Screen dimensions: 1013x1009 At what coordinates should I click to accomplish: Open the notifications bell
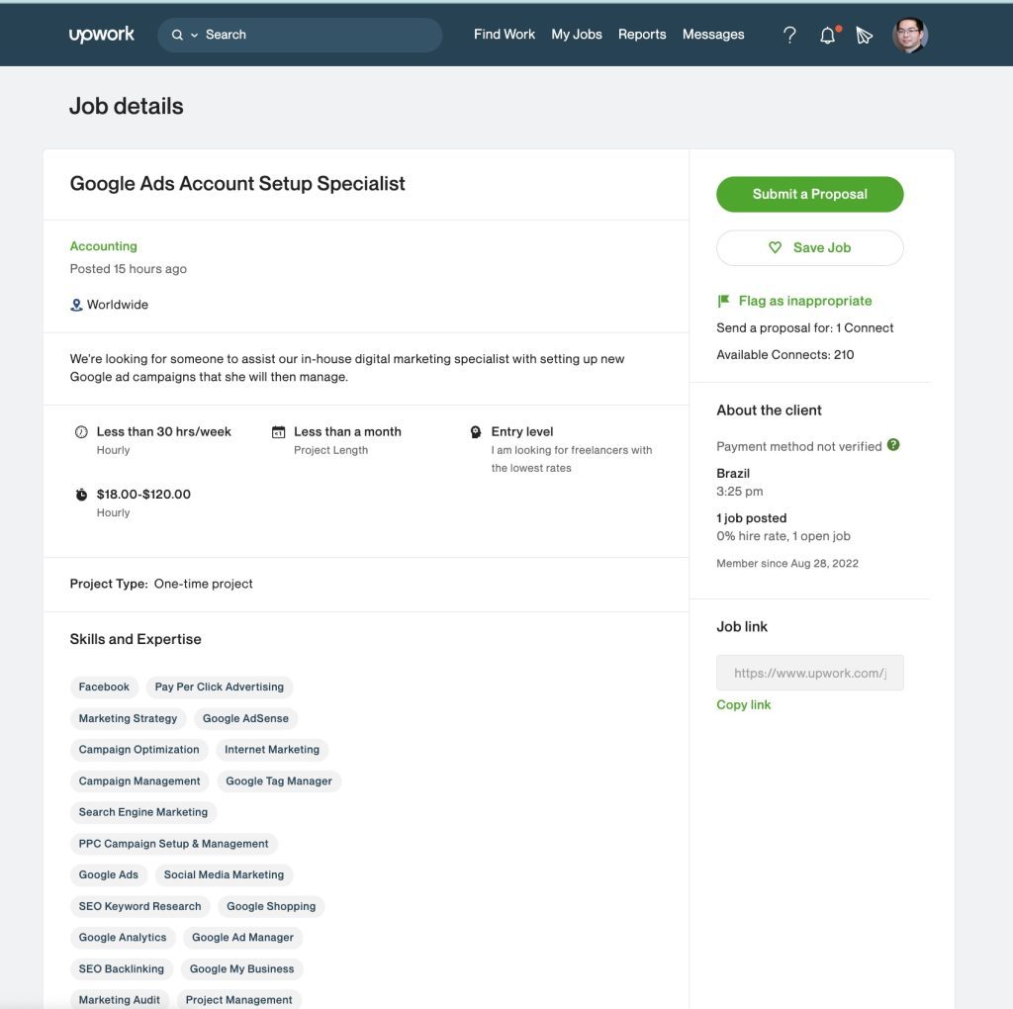[828, 35]
